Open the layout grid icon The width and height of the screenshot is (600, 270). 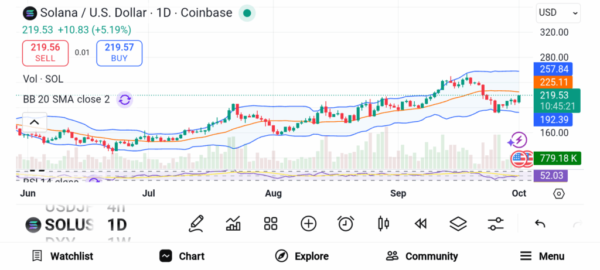pyautogui.click(x=270, y=223)
